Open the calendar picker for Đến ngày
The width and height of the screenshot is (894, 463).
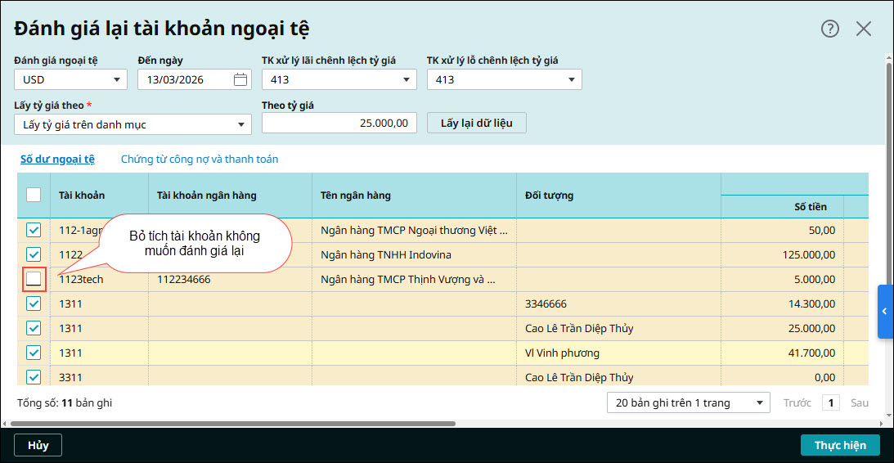240,79
